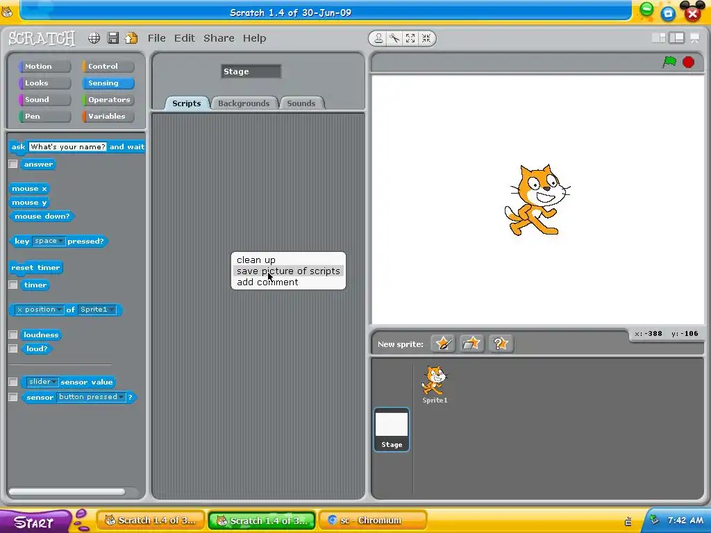
Task: Select the Sensing block category
Action: (x=108, y=83)
